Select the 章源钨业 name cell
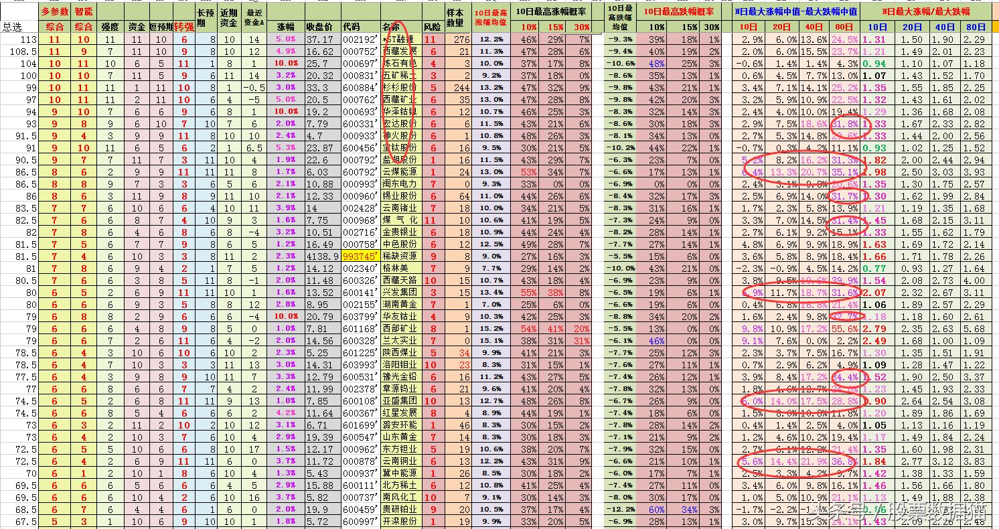Screen dimensions: 999x529 tap(400, 389)
